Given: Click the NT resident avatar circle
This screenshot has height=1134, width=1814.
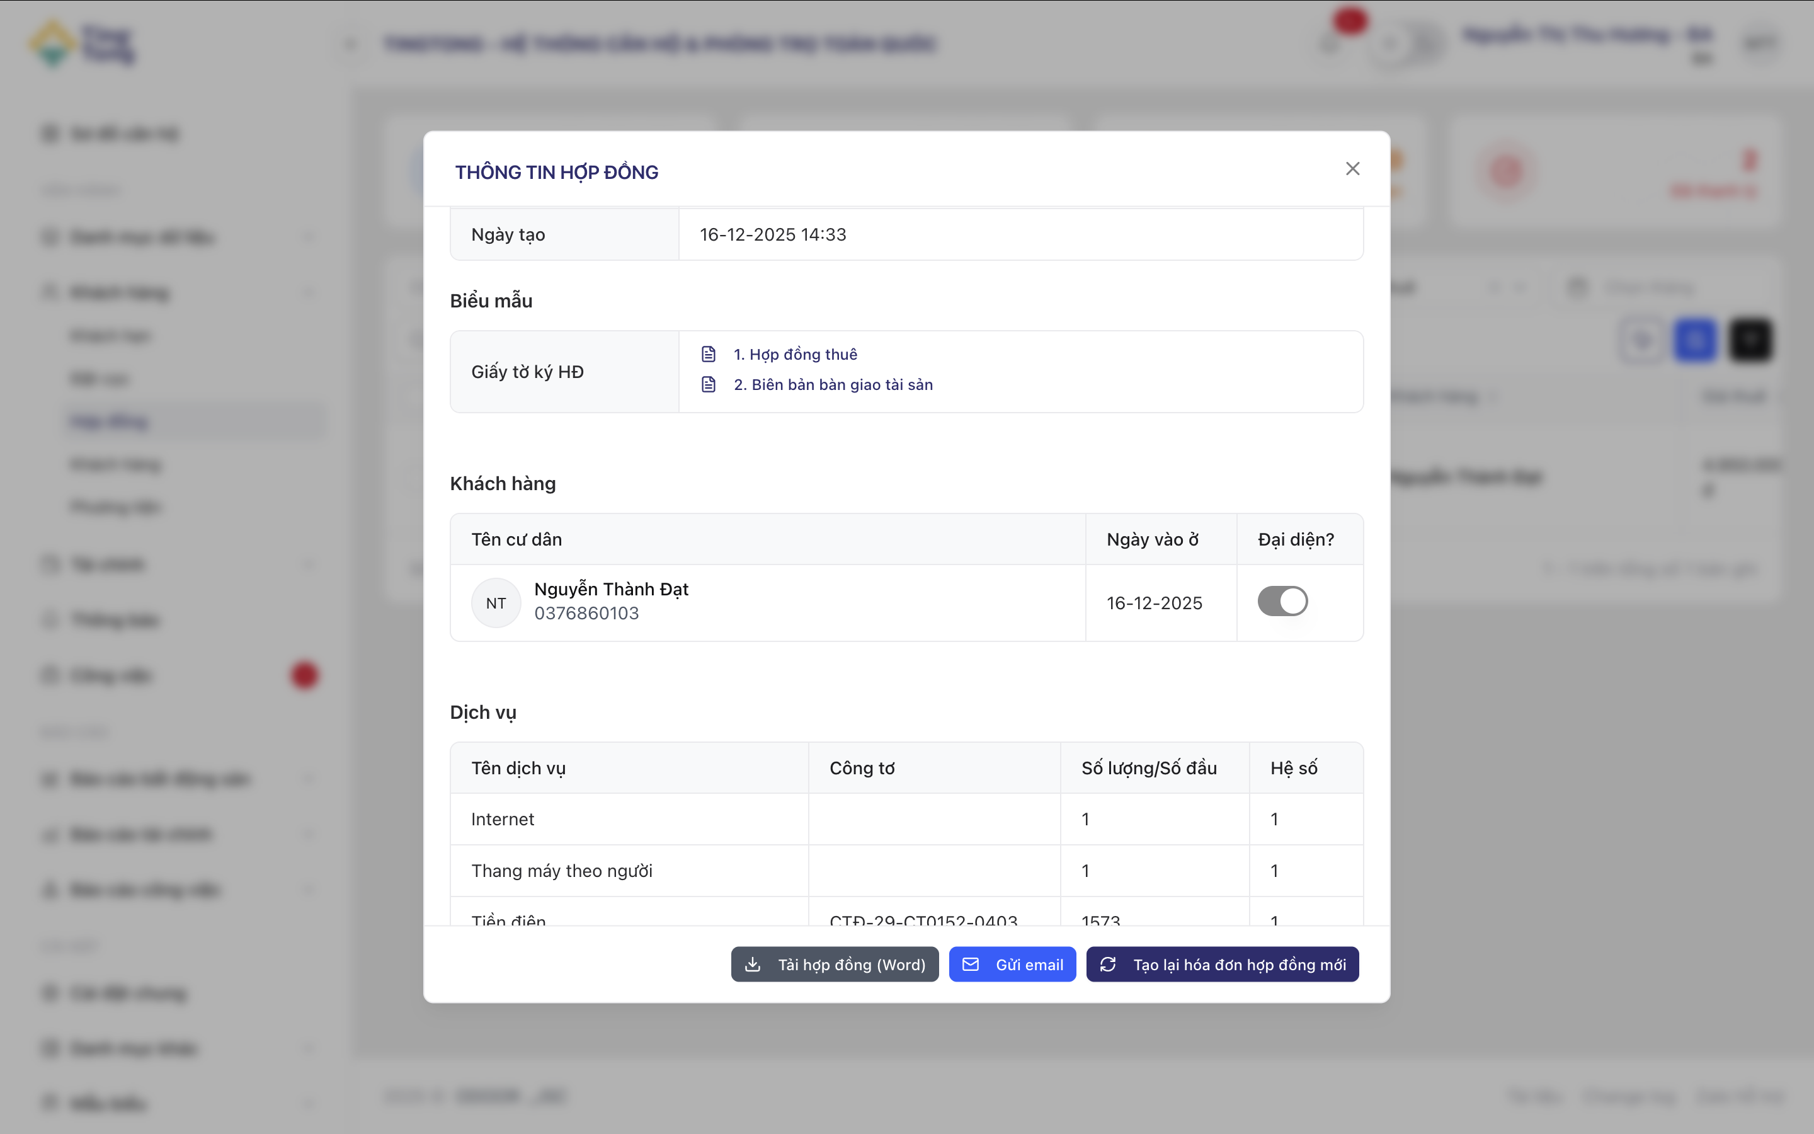Looking at the screenshot, I should click(x=496, y=603).
